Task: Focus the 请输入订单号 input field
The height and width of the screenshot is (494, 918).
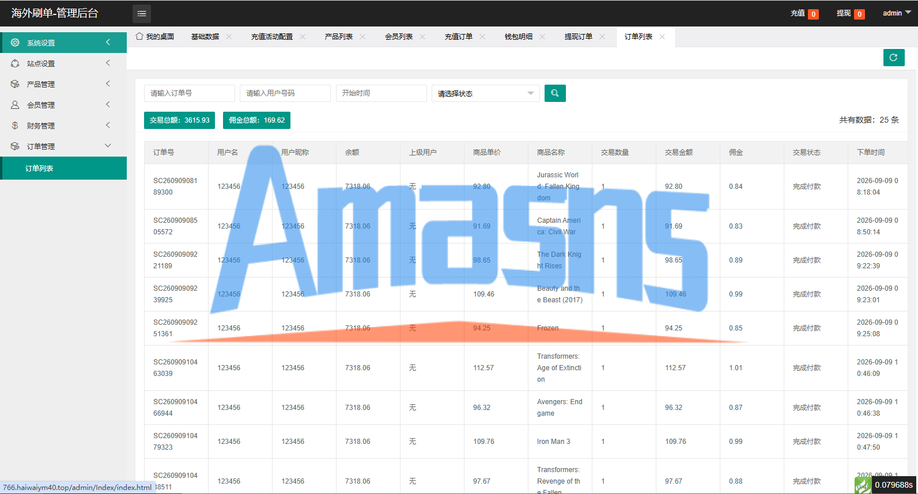Action: (190, 93)
